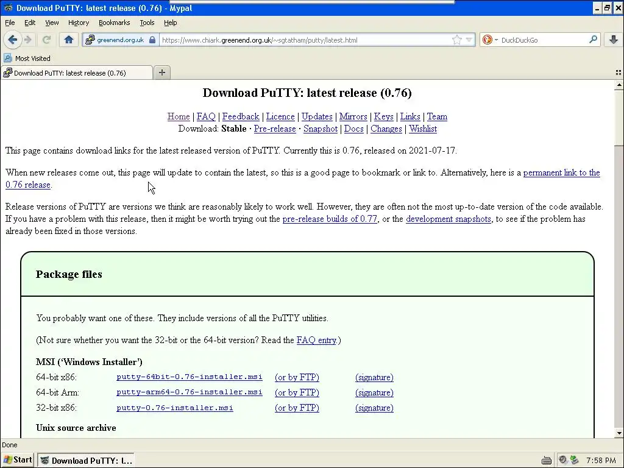The image size is (624, 468).
Task: Follow the permanent link to 0.76 release
Action: click(x=561, y=172)
